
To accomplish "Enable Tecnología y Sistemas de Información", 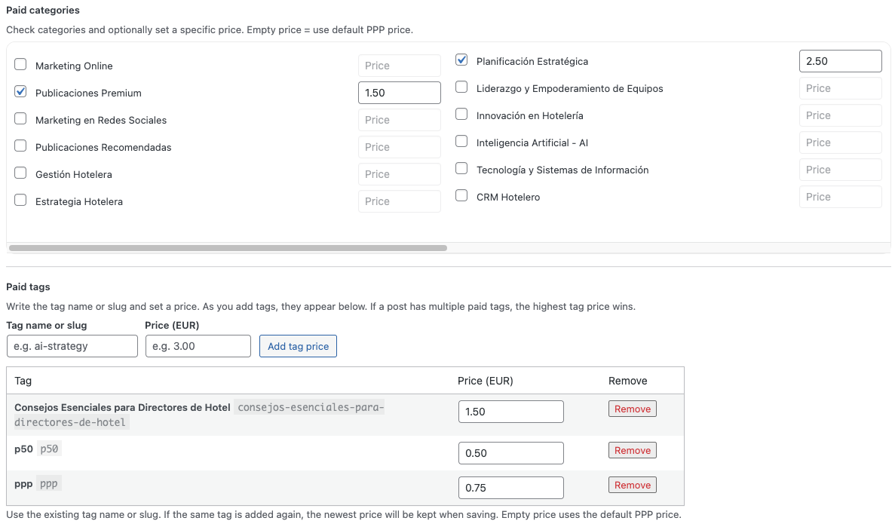I will point(461,168).
